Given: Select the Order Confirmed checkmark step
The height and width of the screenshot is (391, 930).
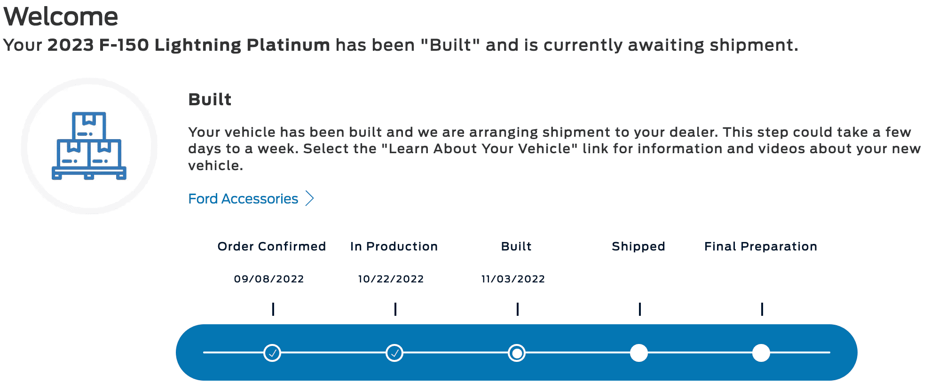Looking at the screenshot, I should pos(272,352).
